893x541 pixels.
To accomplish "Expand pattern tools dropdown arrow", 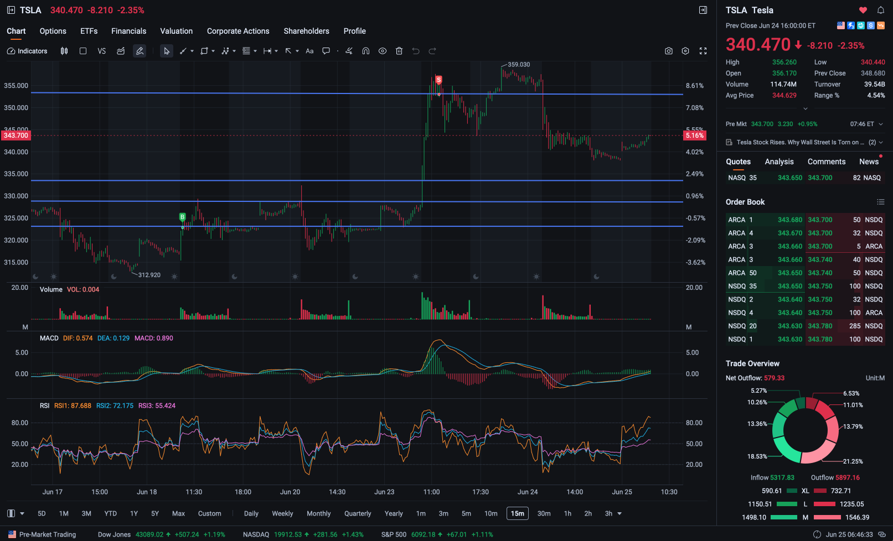I will (x=234, y=51).
